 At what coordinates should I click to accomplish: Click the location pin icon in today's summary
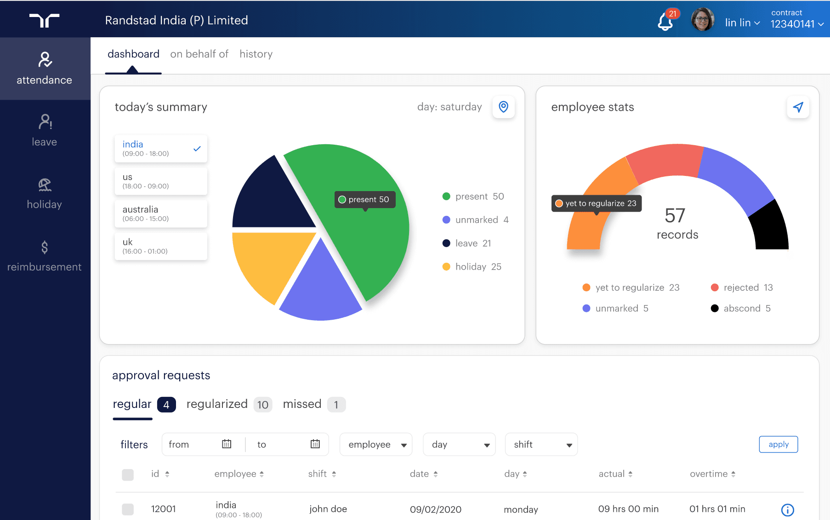coord(504,107)
